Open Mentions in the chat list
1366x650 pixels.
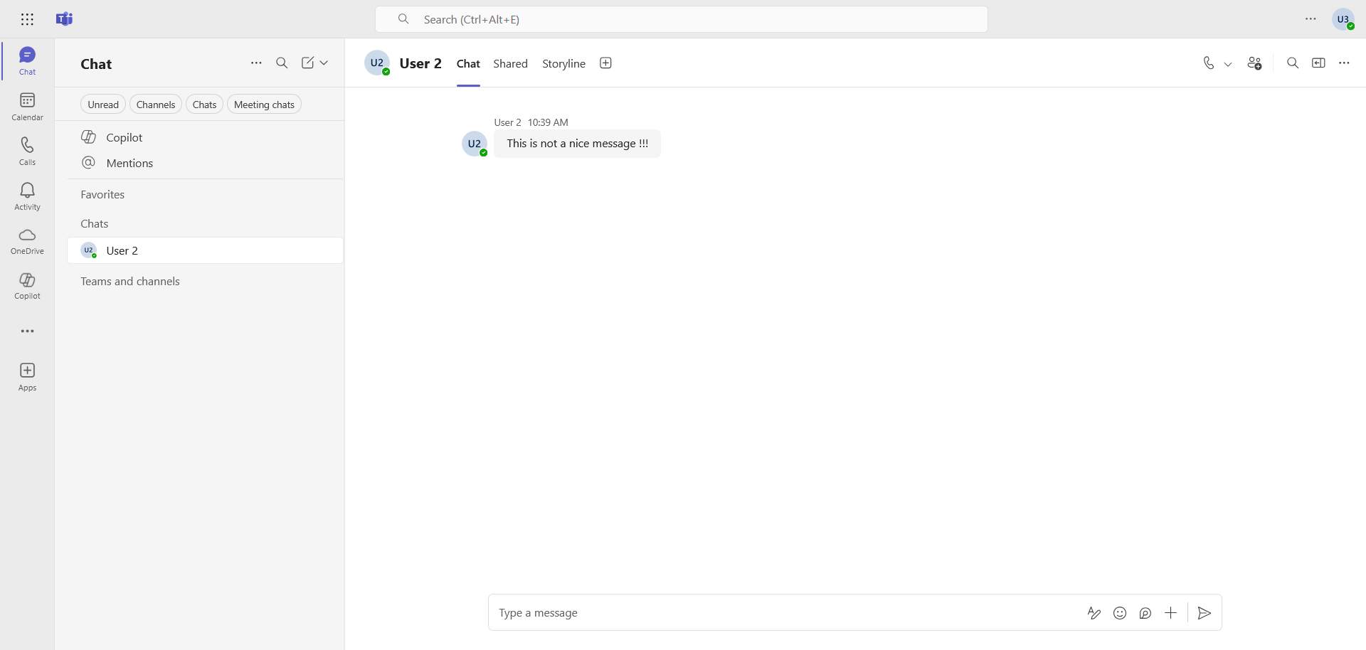(129, 164)
